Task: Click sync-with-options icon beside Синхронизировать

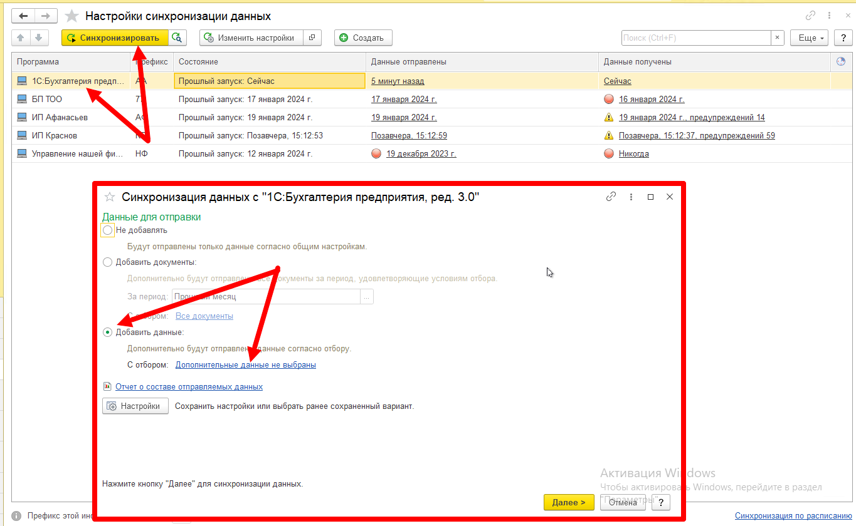Action: click(177, 38)
